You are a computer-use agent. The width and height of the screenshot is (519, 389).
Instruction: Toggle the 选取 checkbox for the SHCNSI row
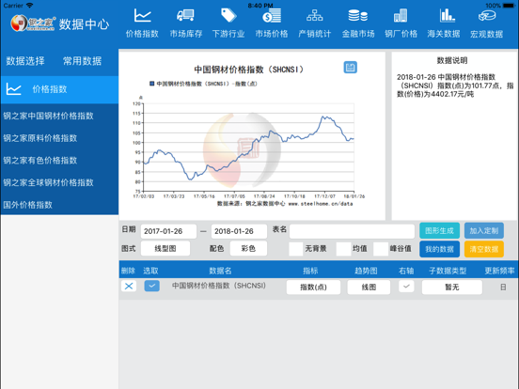point(152,286)
